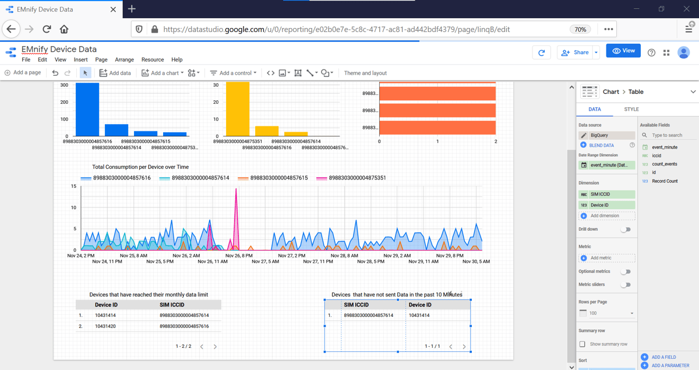The width and height of the screenshot is (699, 370).
Task: Open the Insert menu
Action: pyautogui.click(x=81, y=59)
